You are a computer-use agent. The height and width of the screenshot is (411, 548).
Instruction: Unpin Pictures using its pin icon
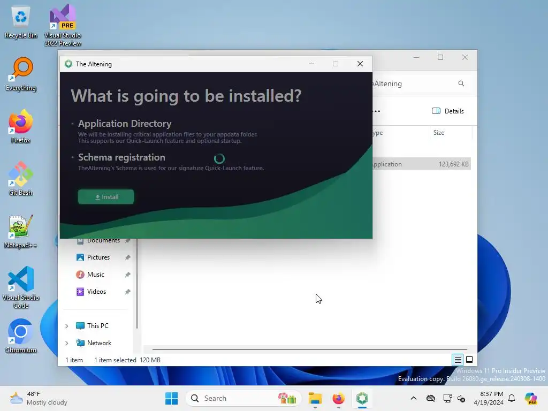click(127, 257)
